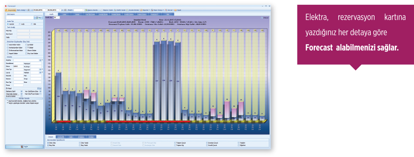Check the Toplam Çocuk checkbox
The image size is (414, 157).
175,143
